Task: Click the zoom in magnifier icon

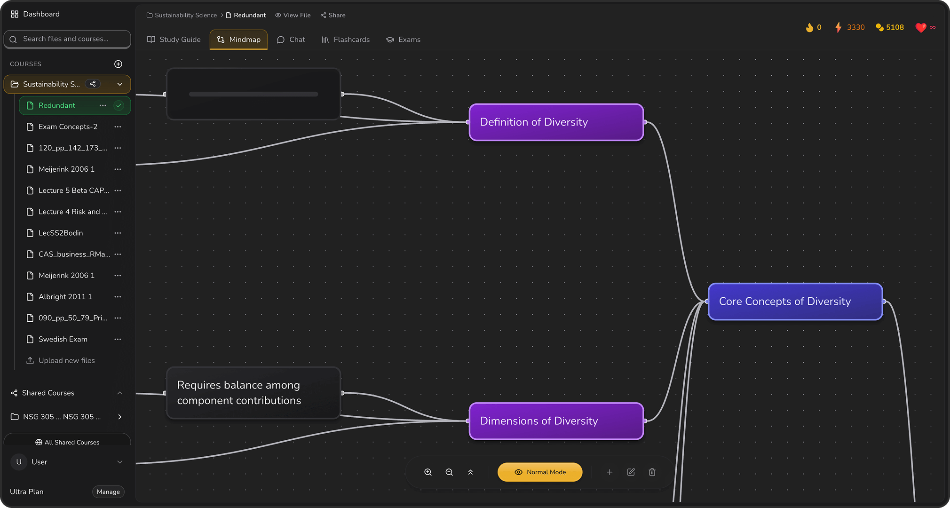Action: click(x=428, y=472)
